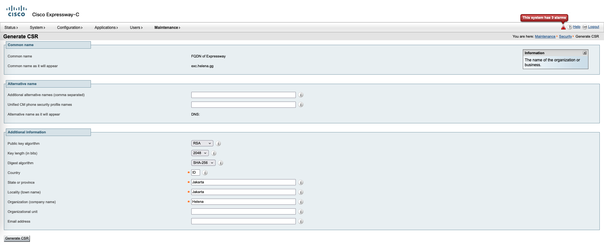Viewport: 604px width, 246px height.
Task: Click info icon beside Country field
Action: [x=205, y=173]
